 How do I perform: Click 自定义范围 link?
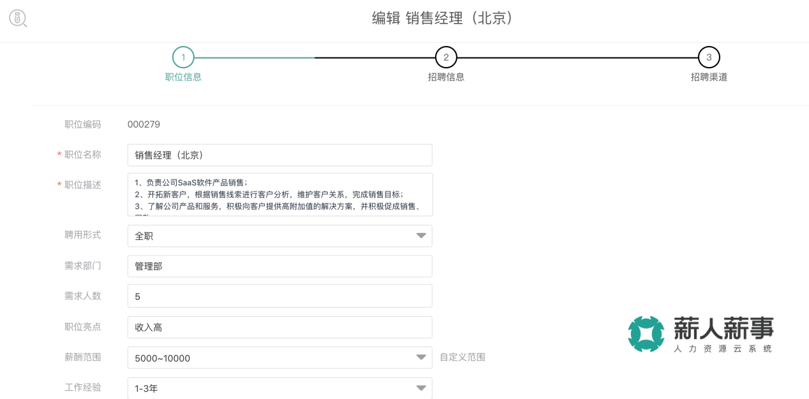point(463,357)
